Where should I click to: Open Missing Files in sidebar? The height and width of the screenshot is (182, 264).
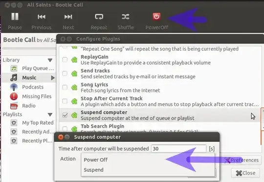tap(37, 96)
